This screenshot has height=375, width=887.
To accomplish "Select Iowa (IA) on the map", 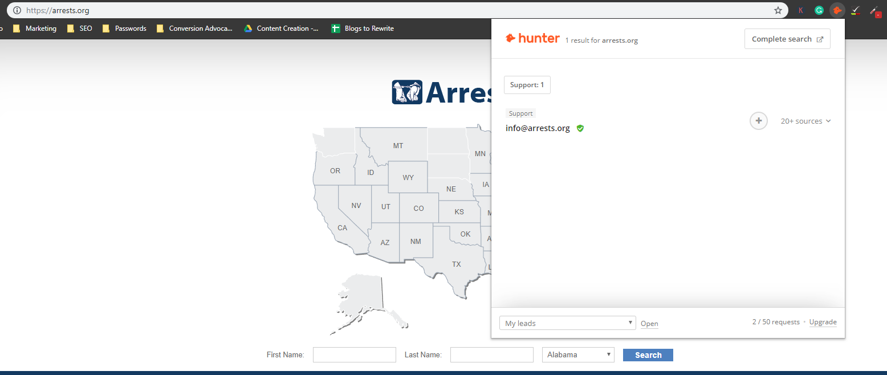I will pos(485,184).
